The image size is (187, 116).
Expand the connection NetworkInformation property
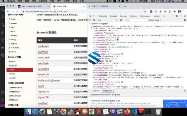pos(93,42)
